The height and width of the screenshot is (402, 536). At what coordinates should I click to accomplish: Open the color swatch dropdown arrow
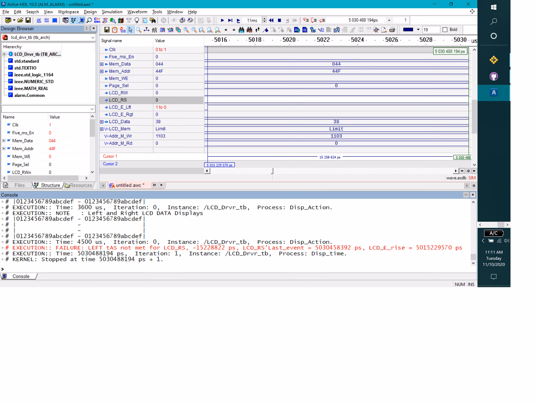tap(418, 30)
